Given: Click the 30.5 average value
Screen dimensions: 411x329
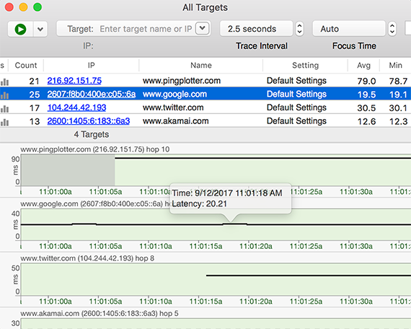Looking at the screenshot, I should pyautogui.click(x=366, y=108).
